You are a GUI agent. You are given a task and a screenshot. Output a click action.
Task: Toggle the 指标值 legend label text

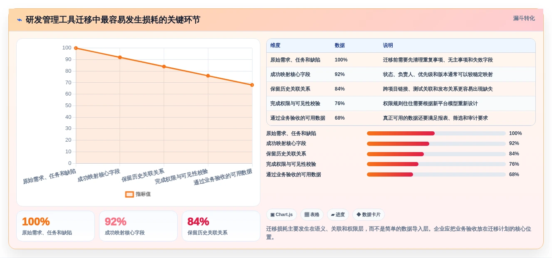click(143, 194)
